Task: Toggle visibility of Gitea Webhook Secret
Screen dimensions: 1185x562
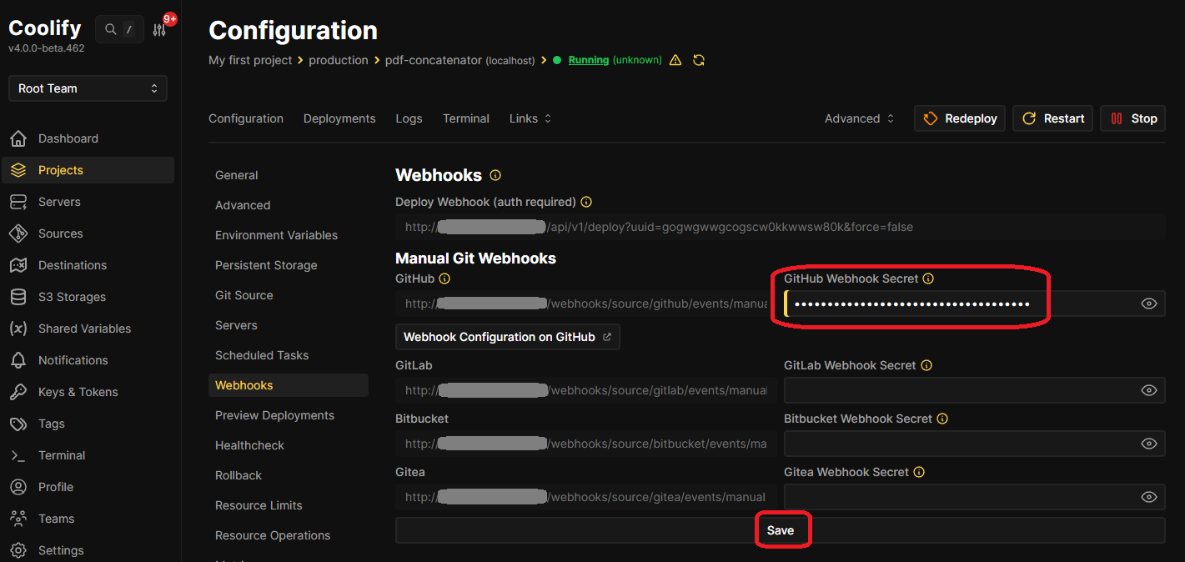Action: click(x=1149, y=497)
